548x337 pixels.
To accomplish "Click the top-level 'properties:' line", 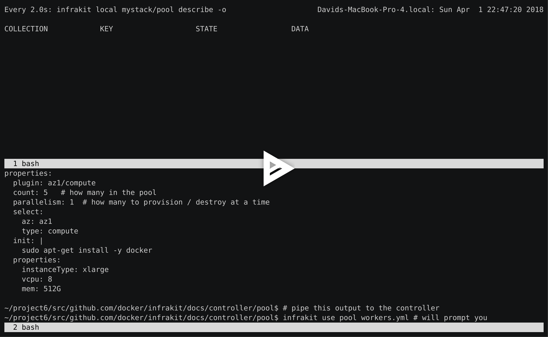I will (28, 173).
